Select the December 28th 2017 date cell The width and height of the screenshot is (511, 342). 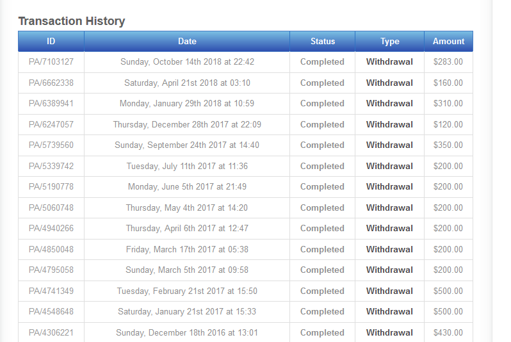coord(187,124)
